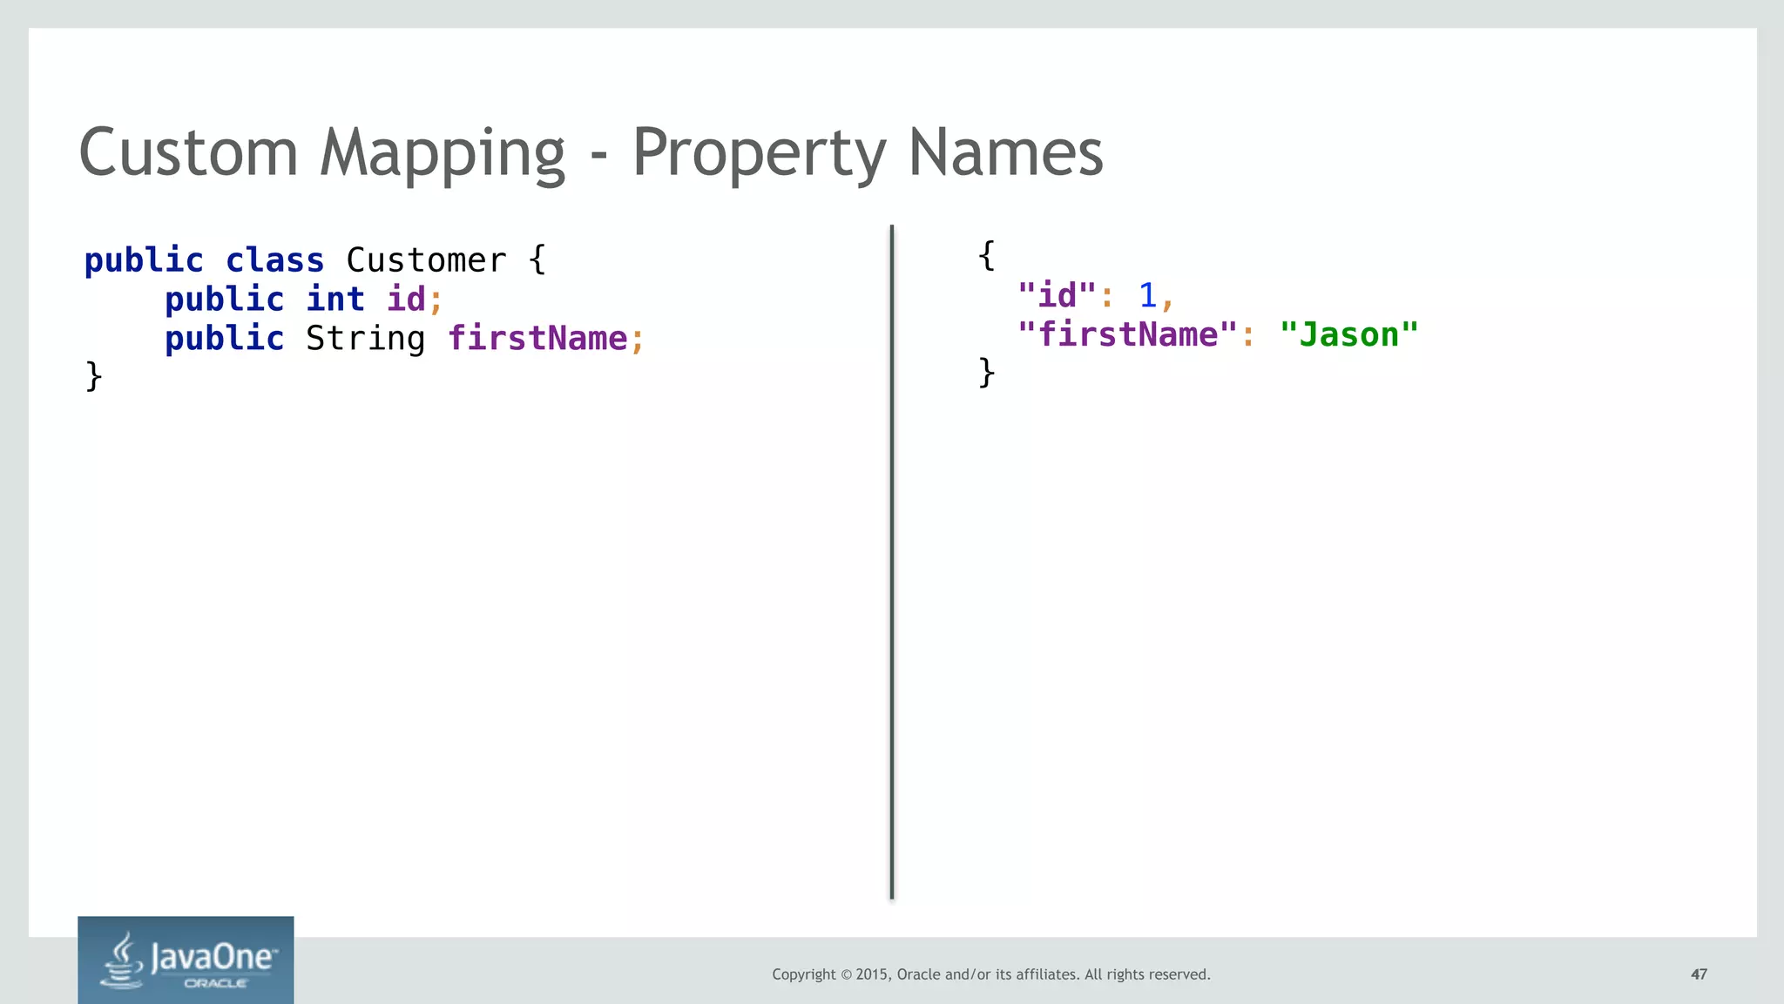Click the JavaOne Oracle logo
The image size is (1784, 1004).
pos(186,960)
